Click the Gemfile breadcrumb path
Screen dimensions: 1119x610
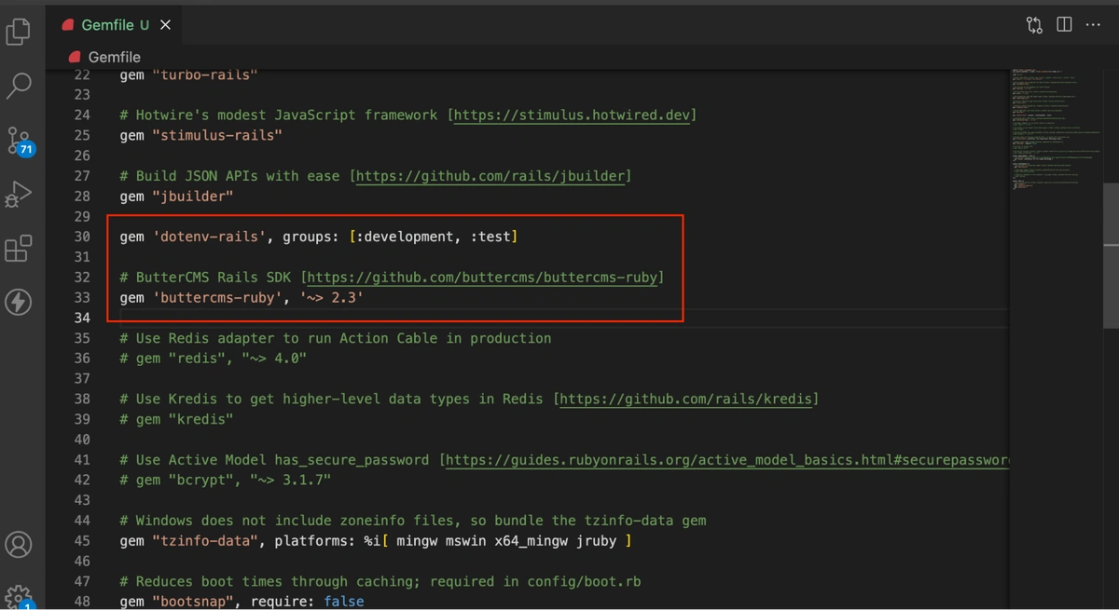(114, 57)
